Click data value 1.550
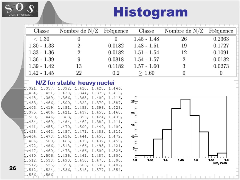 64,165
